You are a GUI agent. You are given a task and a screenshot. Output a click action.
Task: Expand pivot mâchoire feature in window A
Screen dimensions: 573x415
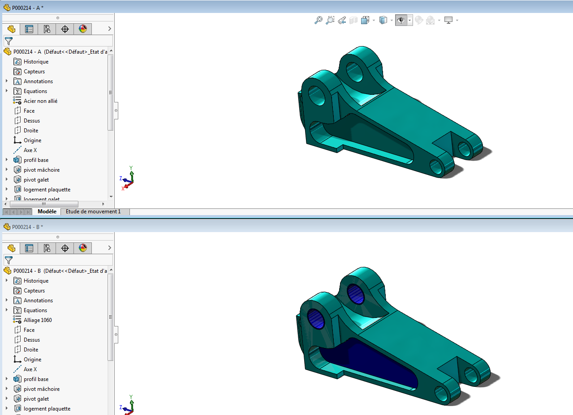[x=7, y=170]
